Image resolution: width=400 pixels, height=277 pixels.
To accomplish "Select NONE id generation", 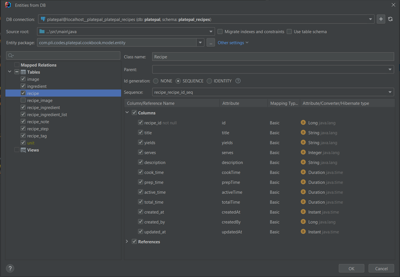I will (x=156, y=81).
